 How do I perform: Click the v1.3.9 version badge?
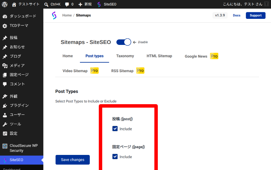[220, 15]
